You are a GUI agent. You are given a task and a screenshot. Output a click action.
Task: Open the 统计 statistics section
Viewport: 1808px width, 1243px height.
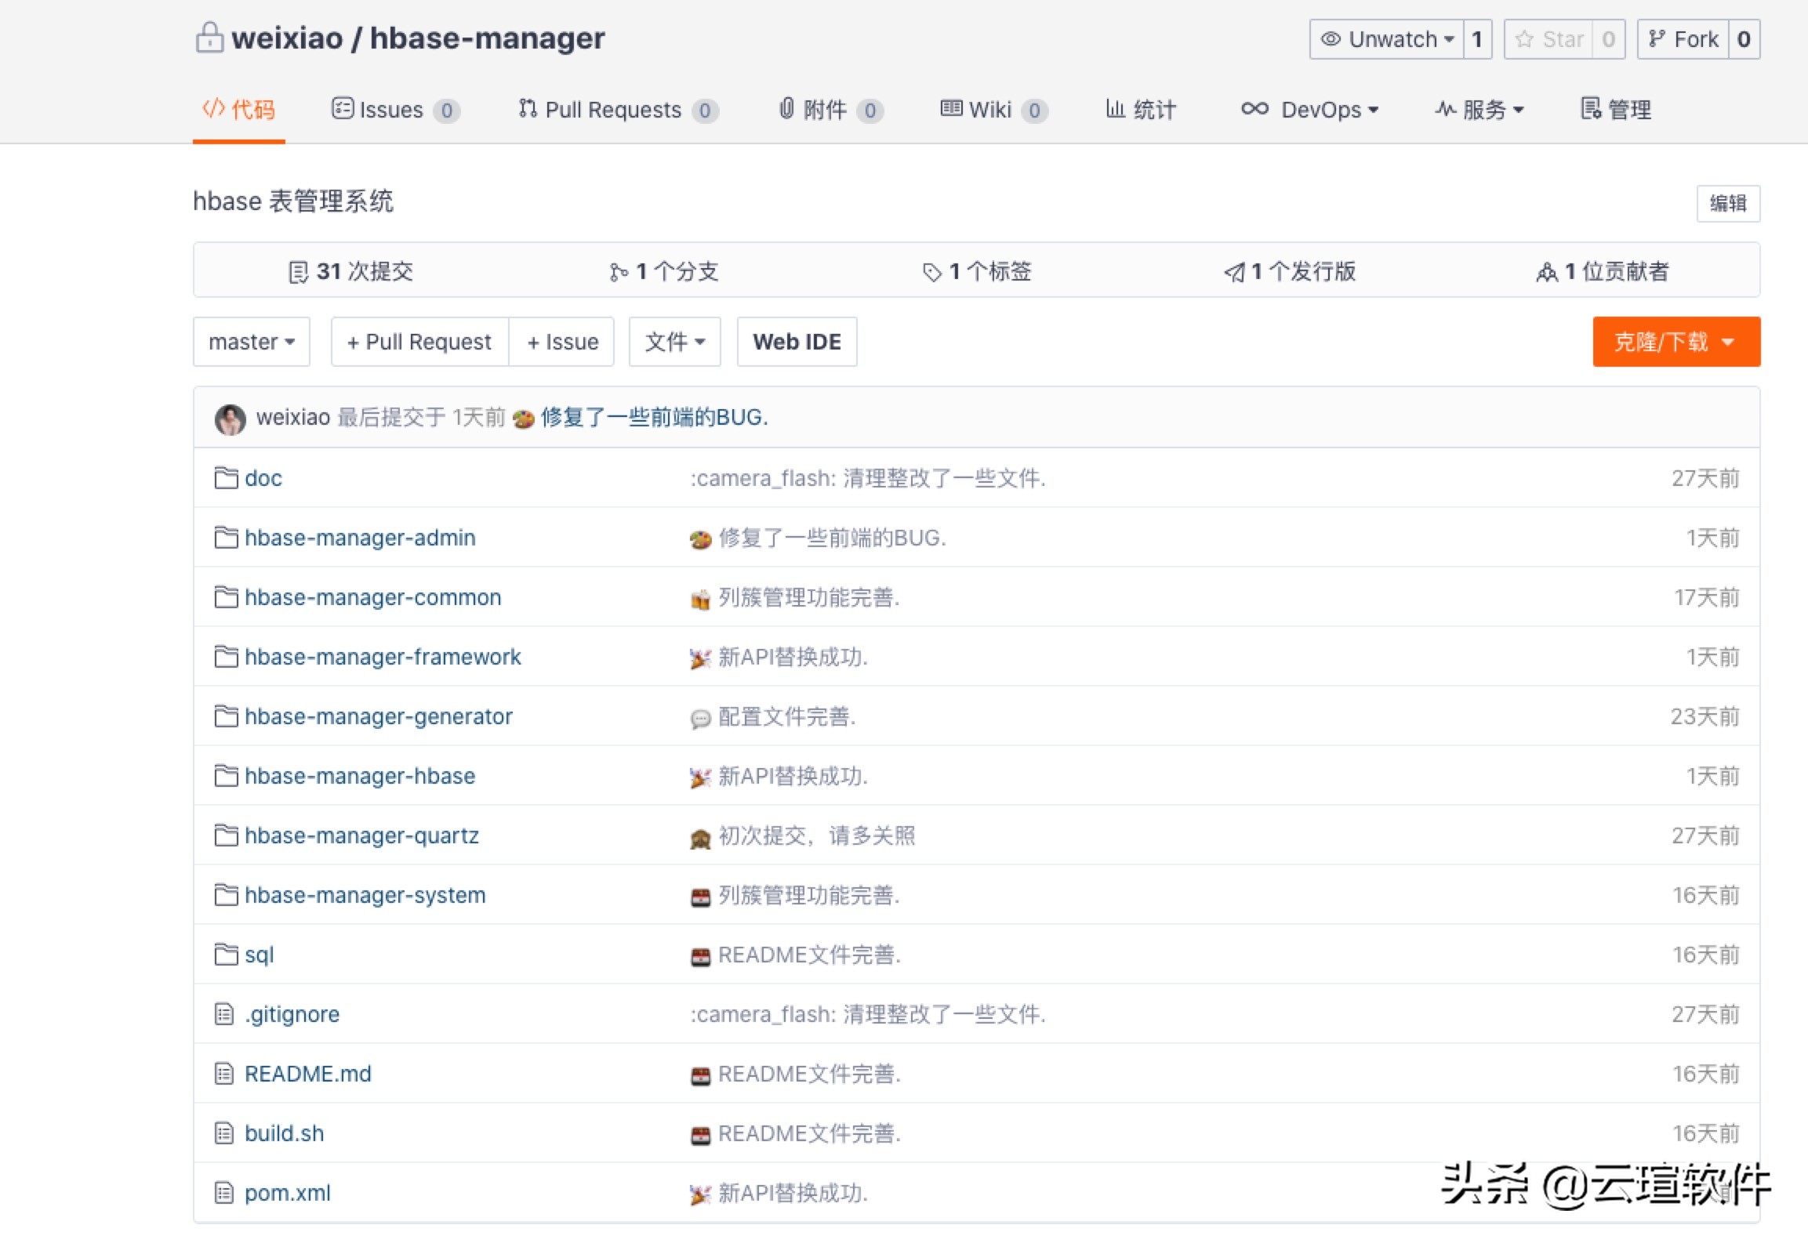[1141, 110]
